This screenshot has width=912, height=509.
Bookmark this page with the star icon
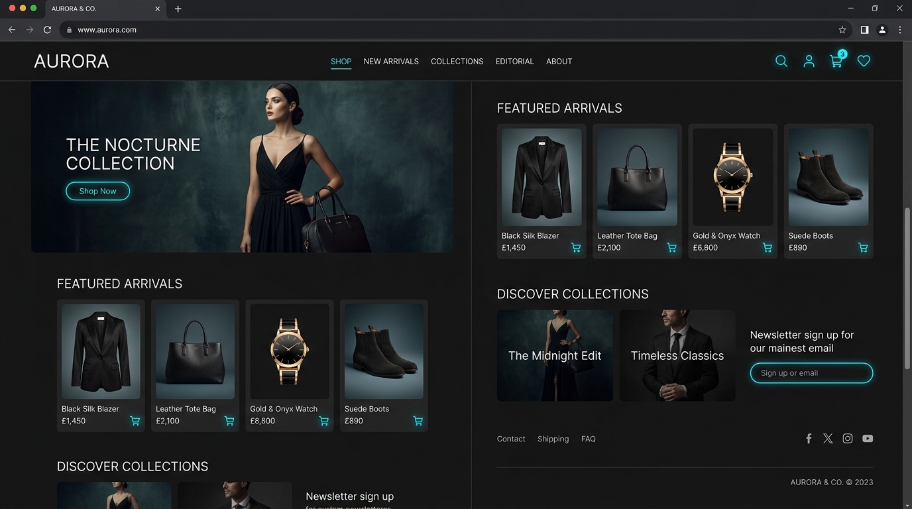[842, 30]
